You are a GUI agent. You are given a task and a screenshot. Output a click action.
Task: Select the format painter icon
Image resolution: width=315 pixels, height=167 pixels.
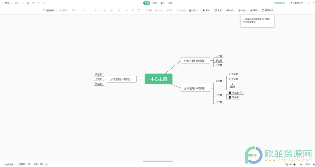pos(33,3)
